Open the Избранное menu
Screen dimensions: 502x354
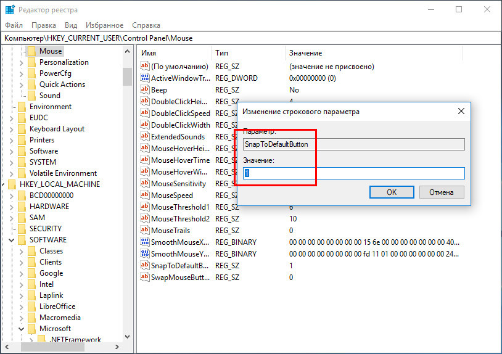click(104, 25)
